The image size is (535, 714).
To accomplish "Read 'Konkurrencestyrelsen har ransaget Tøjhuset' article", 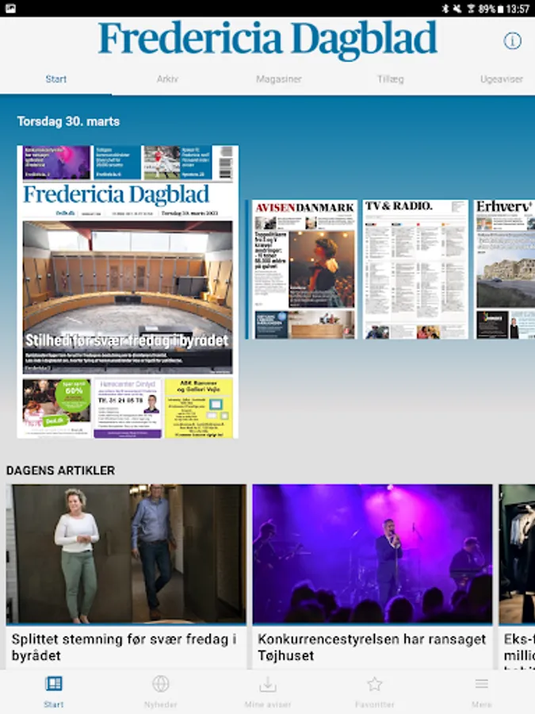I will coord(372,647).
